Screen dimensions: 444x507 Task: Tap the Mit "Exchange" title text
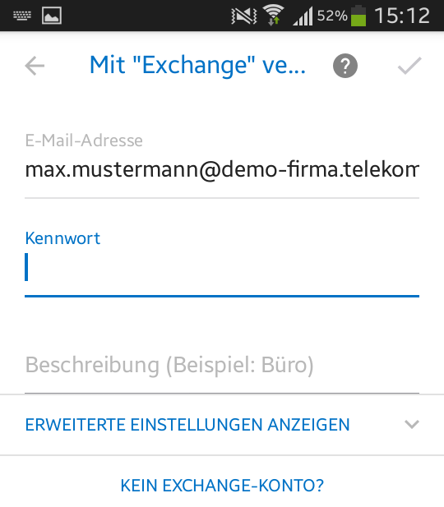pos(197,65)
